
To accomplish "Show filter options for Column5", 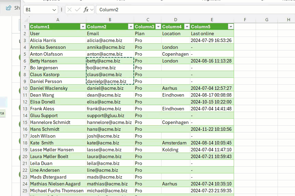I will pyautogui.click(x=231, y=27).
